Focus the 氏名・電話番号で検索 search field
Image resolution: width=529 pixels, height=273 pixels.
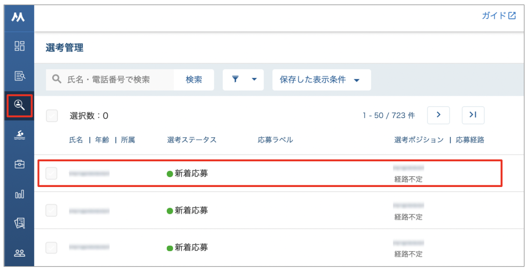tap(110, 80)
